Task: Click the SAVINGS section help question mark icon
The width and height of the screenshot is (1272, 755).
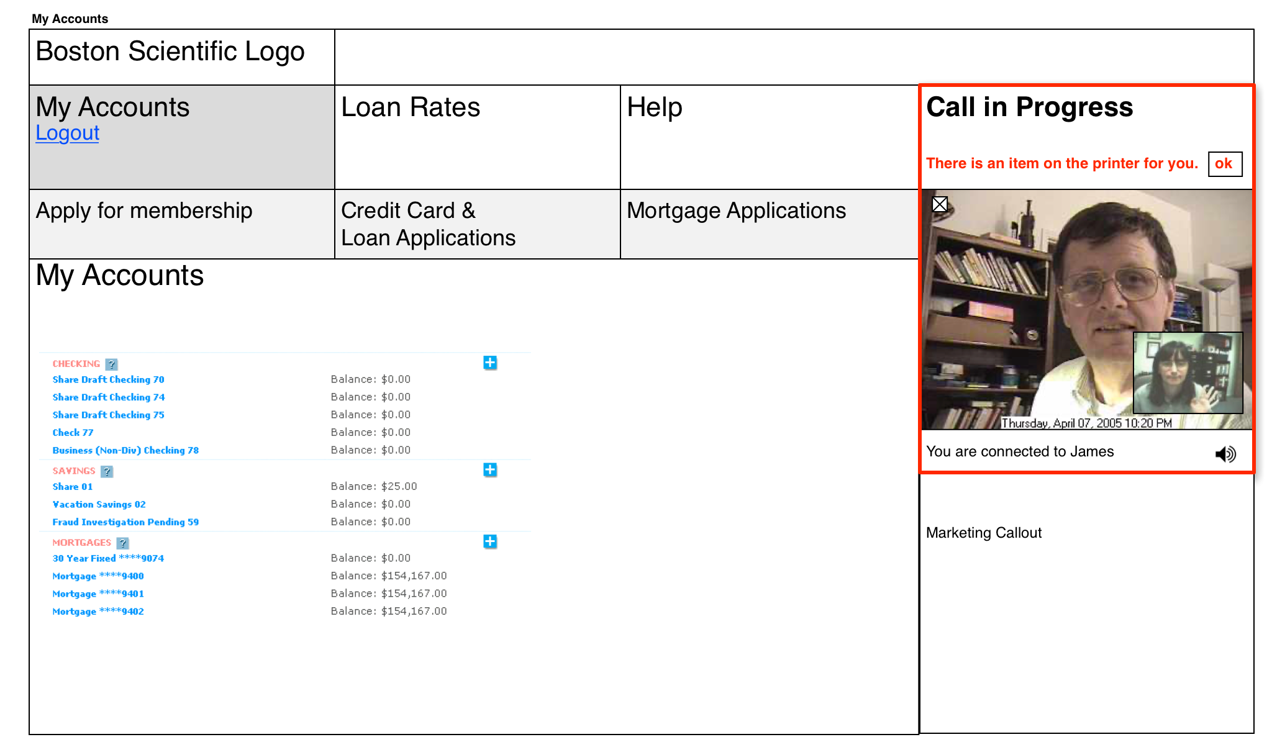Action: click(108, 471)
